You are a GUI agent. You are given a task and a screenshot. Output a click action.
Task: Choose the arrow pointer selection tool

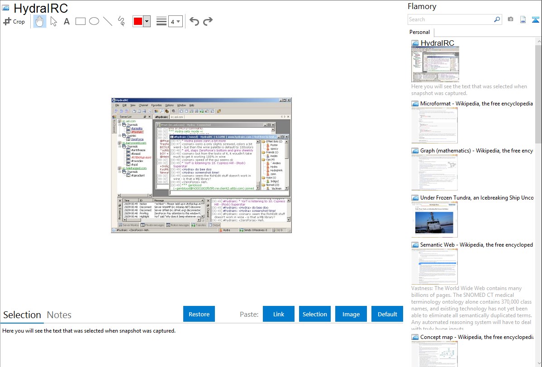[x=53, y=21]
